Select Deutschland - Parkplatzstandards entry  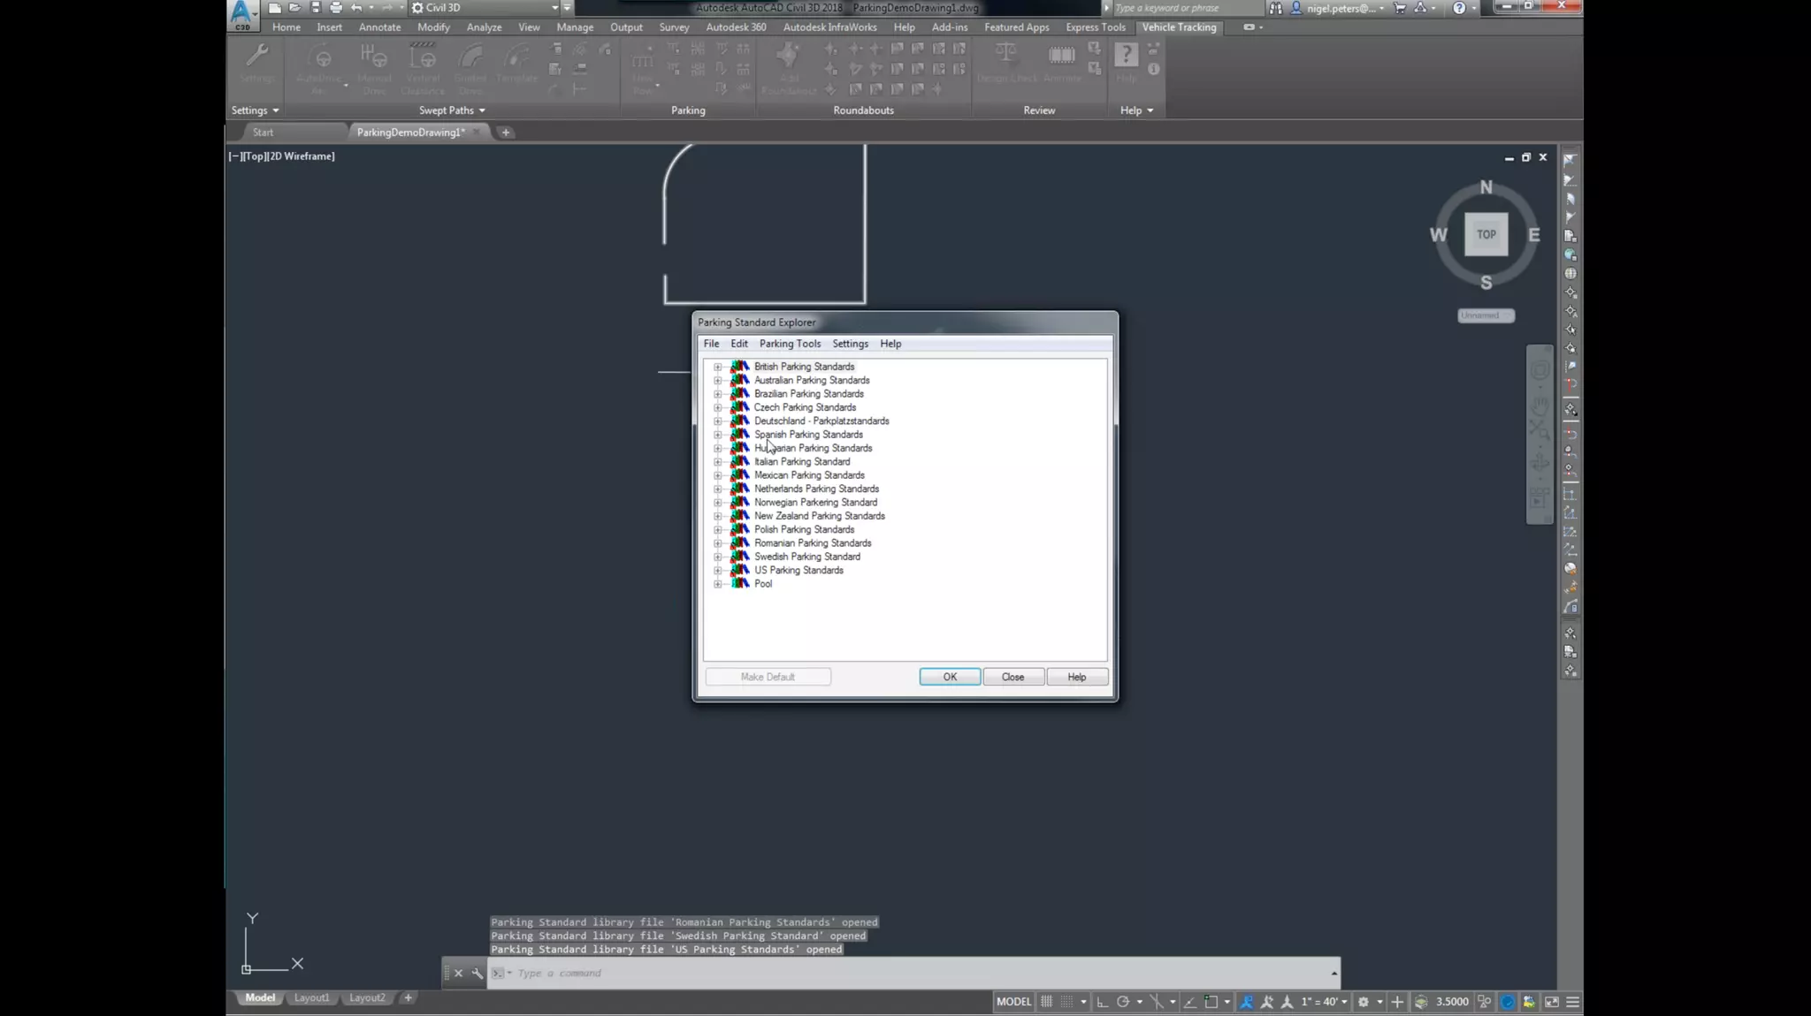pyautogui.click(x=821, y=421)
